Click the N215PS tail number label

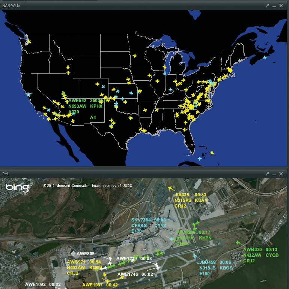click(x=183, y=200)
